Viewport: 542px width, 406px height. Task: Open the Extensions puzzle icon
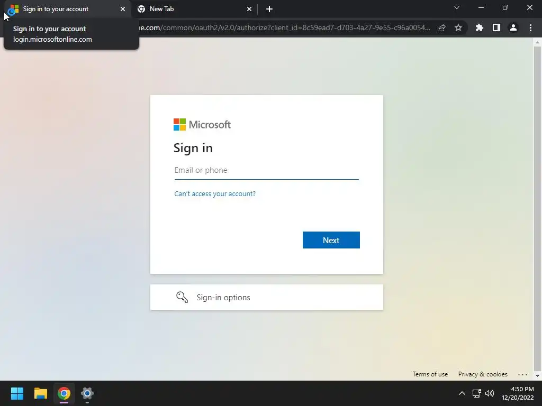click(x=480, y=27)
